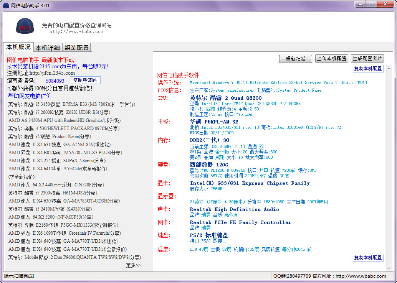
Task: Open the 羿龙 II X6 1090T Crosshair IV entry
Action: point(65,233)
